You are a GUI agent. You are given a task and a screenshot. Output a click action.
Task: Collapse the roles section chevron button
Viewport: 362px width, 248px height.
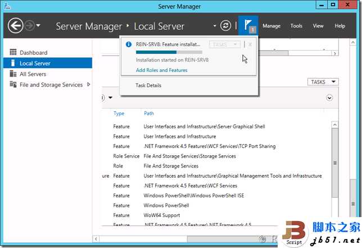(x=329, y=98)
